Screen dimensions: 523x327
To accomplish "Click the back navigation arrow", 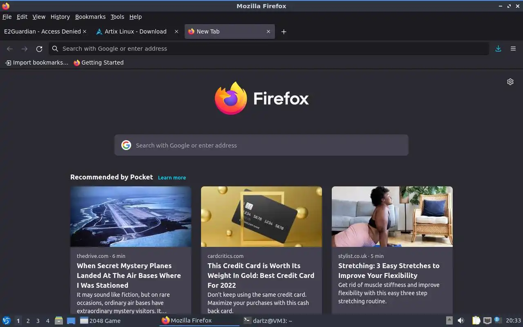I will coord(10,49).
